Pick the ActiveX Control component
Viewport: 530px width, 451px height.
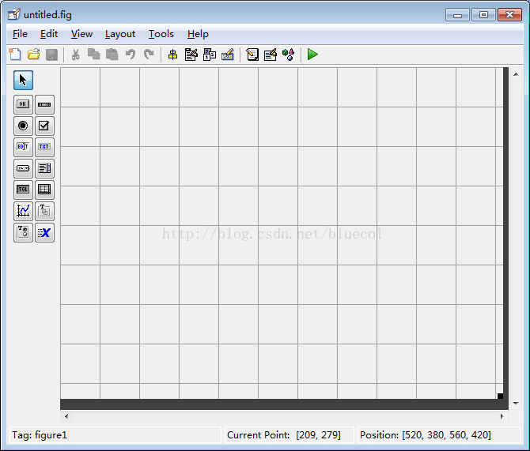point(44,232)
